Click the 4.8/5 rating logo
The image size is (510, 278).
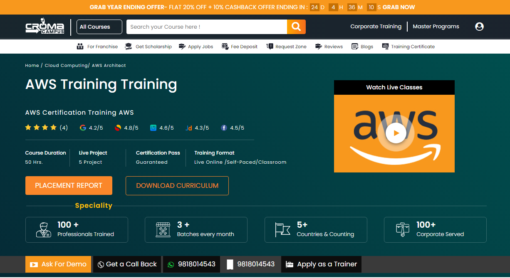click(x=118, y=128)
